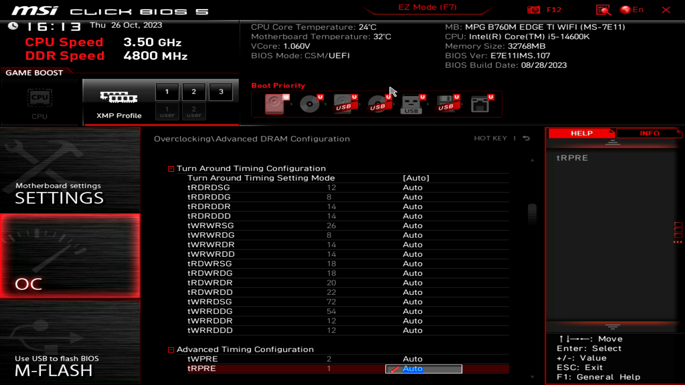Select the optical disc boot device icon
The image size is (685, 385).
pyautogui.click(x=310, y=104)
